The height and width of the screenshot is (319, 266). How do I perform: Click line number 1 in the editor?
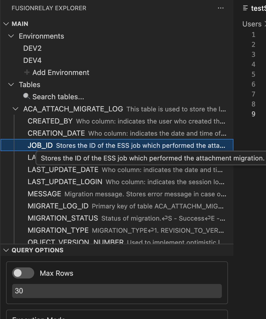(253, 34)
